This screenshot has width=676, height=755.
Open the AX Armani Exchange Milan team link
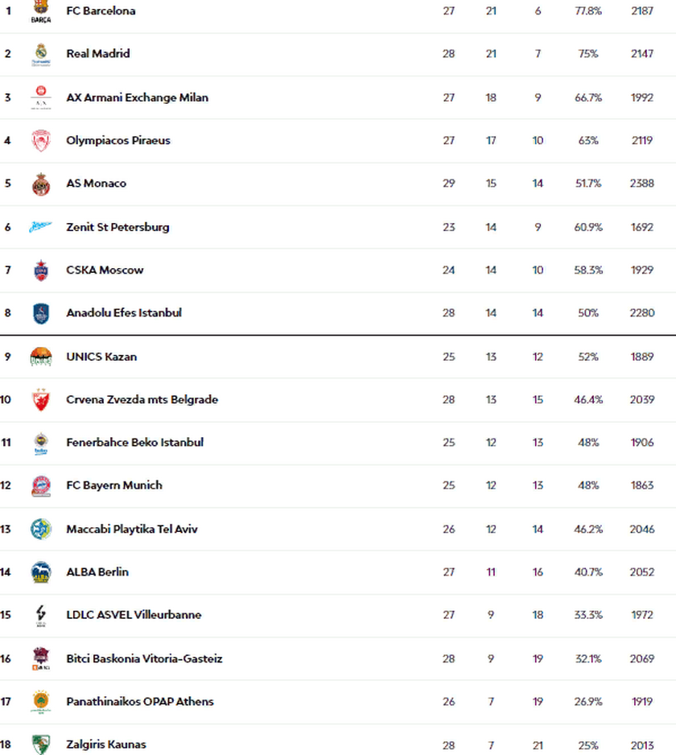point(138,97)
